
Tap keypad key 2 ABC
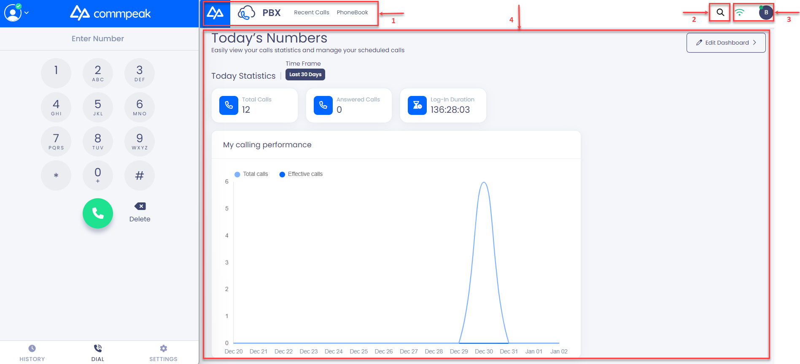(98, 73)
